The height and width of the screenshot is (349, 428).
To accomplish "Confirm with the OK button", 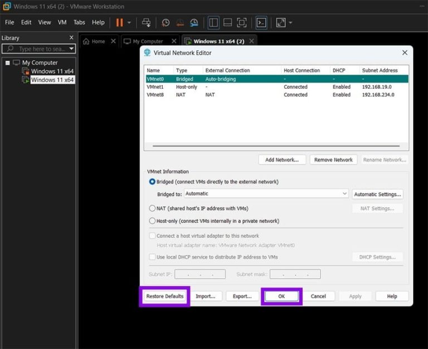I will coord(281,296).
